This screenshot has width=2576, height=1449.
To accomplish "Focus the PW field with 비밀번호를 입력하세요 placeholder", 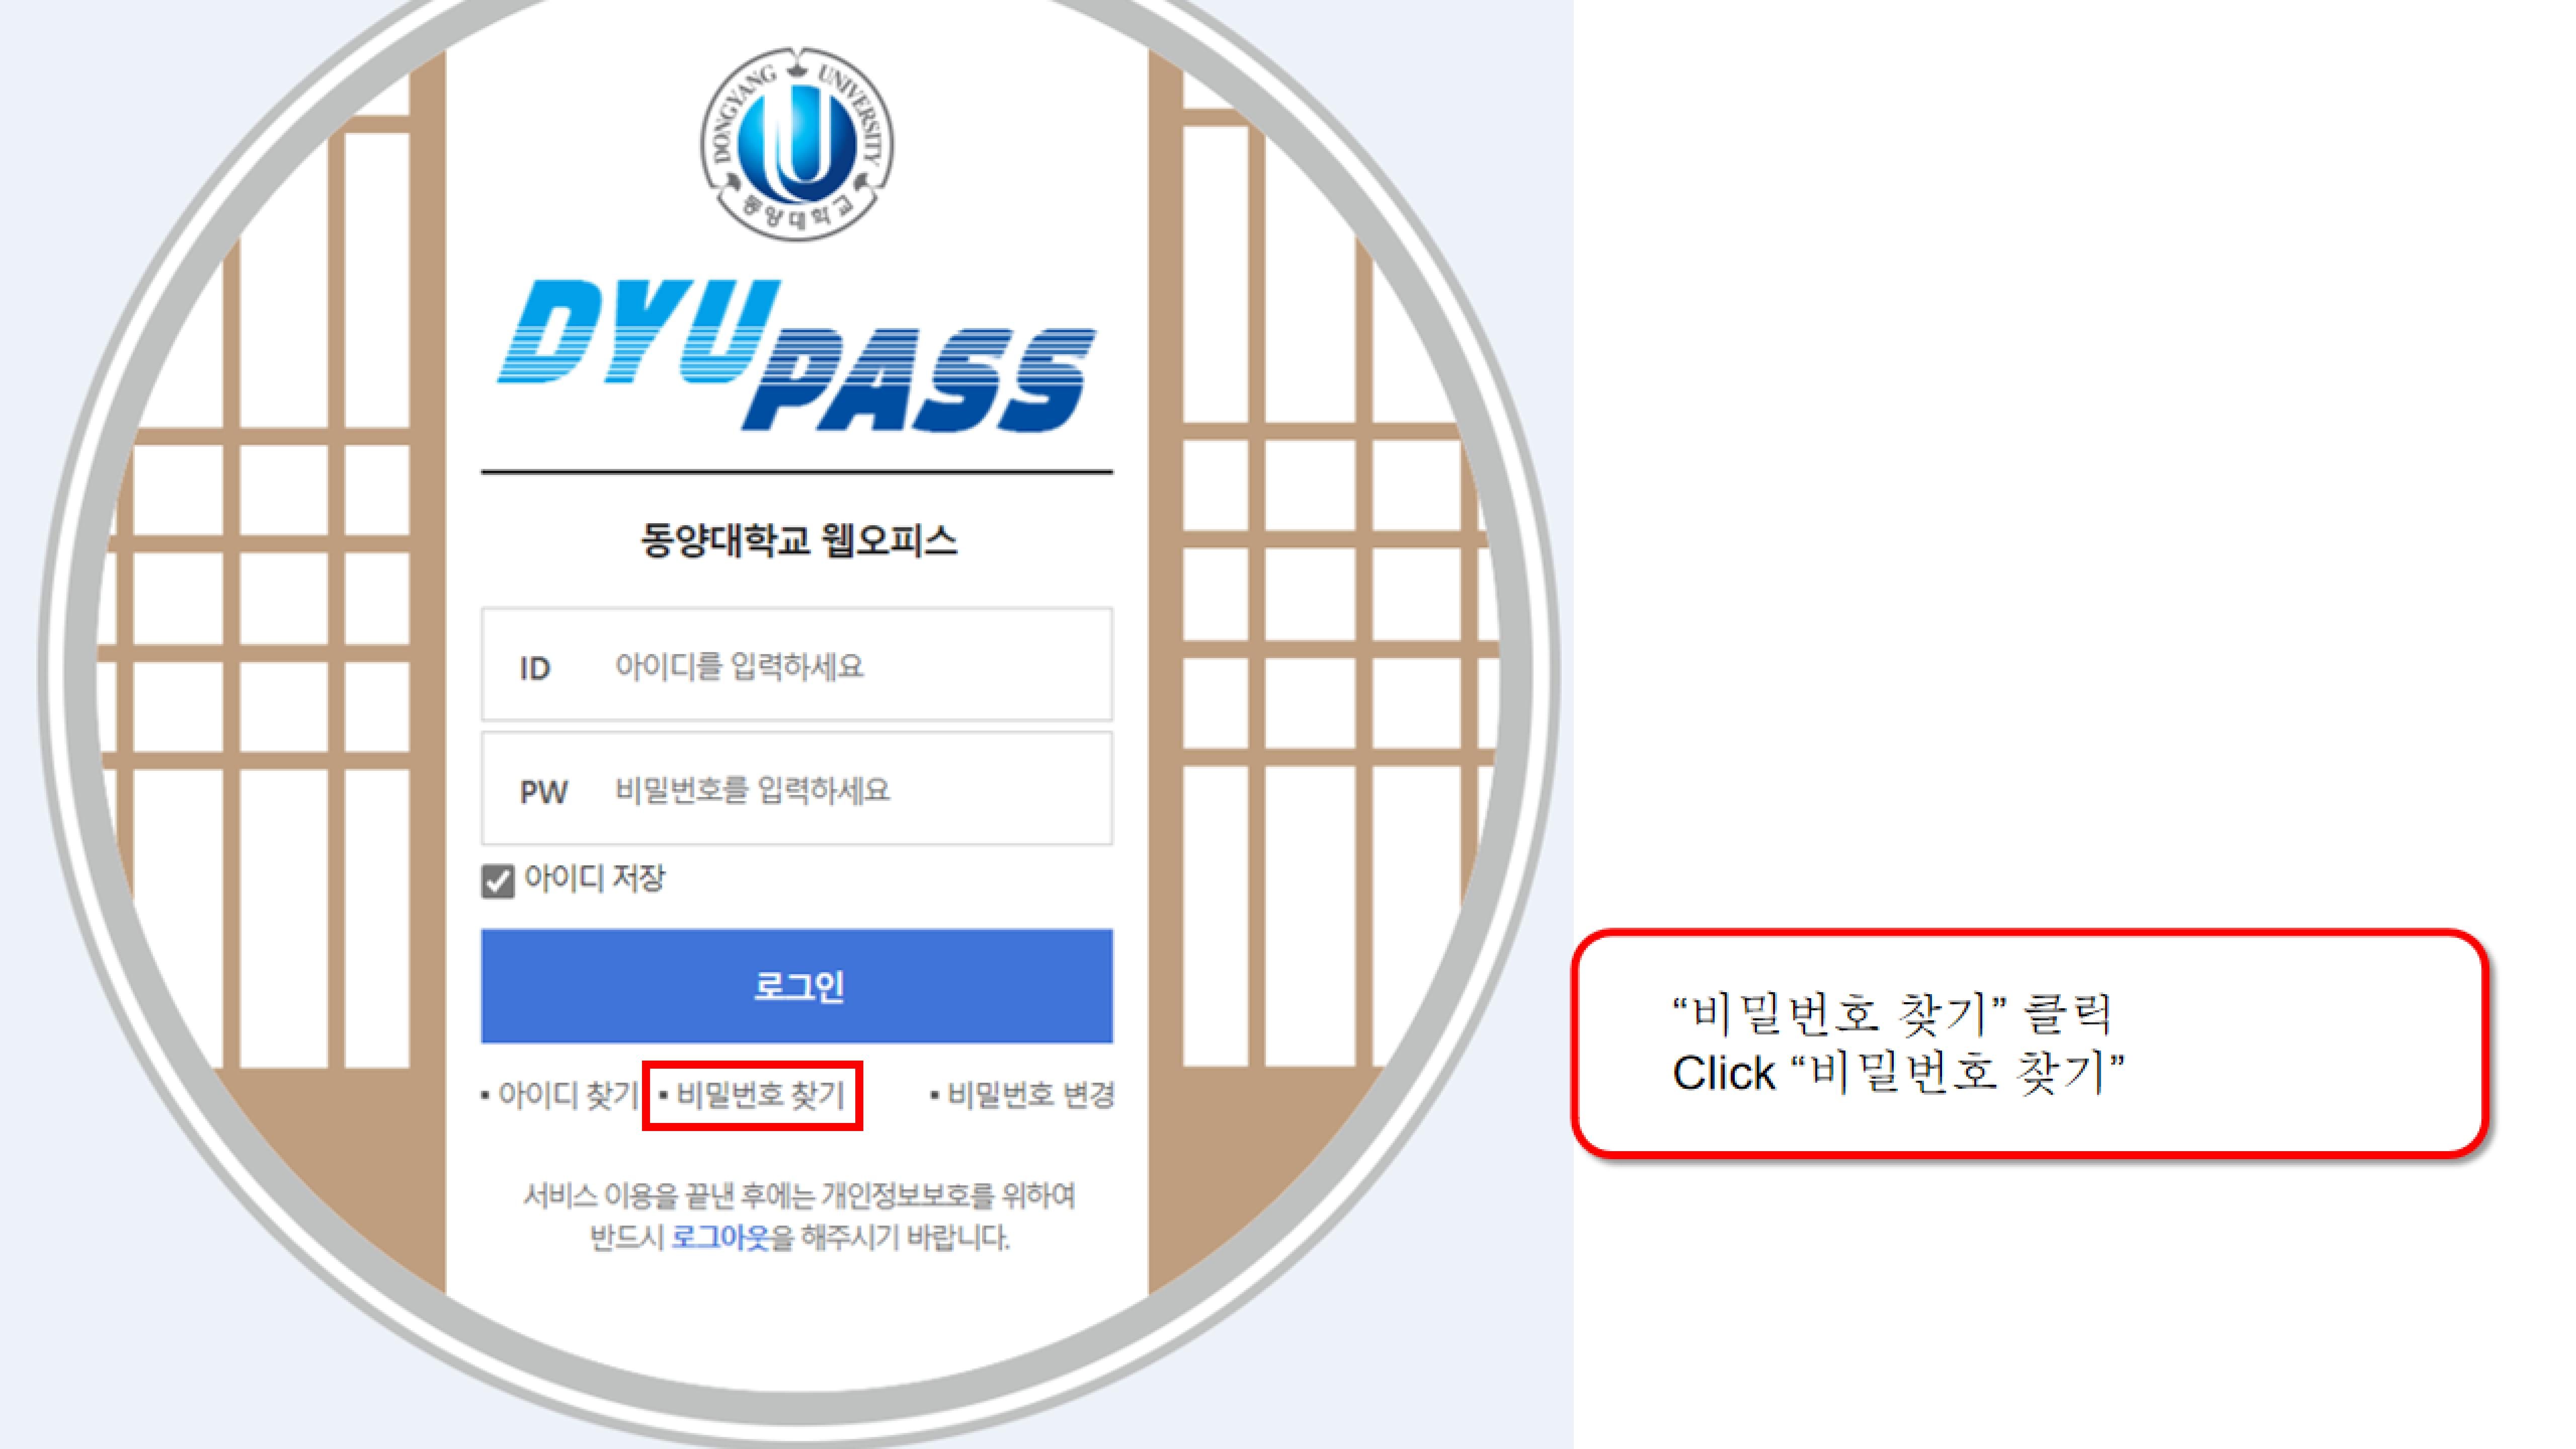I will (797, 788).
